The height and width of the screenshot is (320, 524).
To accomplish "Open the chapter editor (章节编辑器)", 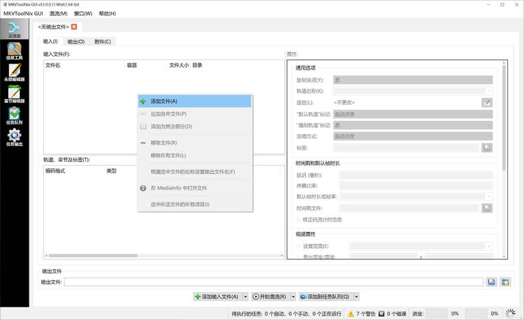I will (x=15, y=94).
